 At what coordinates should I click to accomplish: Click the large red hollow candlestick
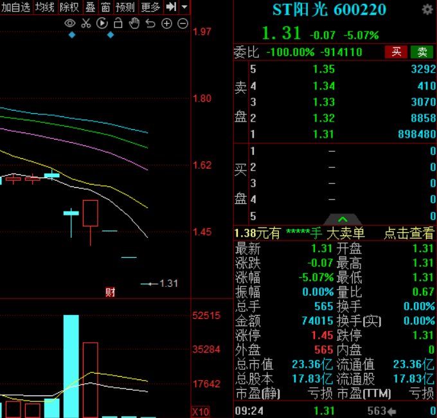[x=91, y=213]
